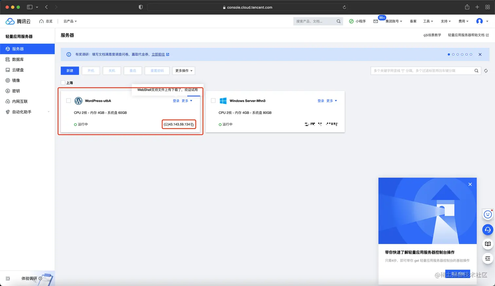Click the 立即前往 survey link
The width and height of the screenshot is (495, 286).
(x=160, y=54)
